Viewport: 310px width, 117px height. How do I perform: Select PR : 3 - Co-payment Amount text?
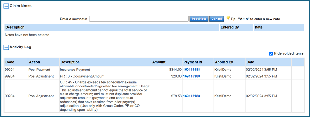82,76
